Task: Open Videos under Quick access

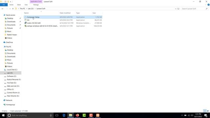Action: click(10, 38)
